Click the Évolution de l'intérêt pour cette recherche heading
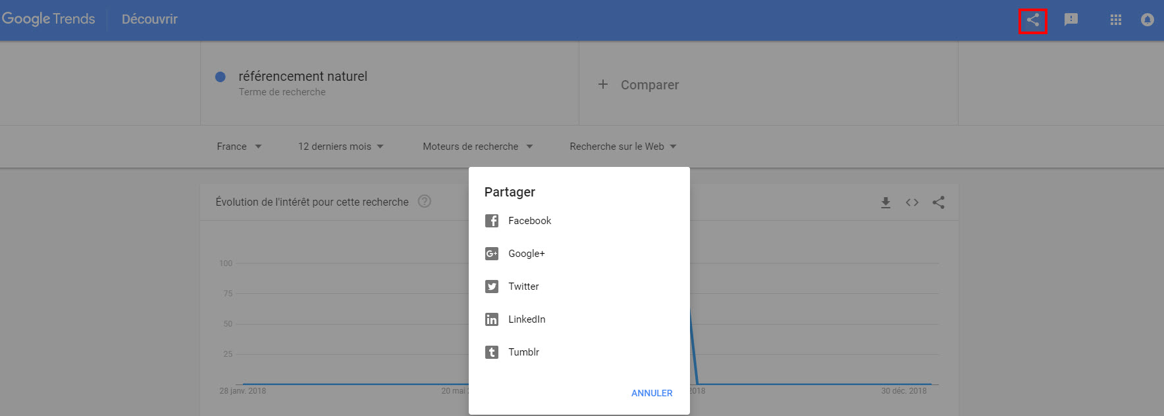Viewport: 1164px width, 416px height. 312,202
